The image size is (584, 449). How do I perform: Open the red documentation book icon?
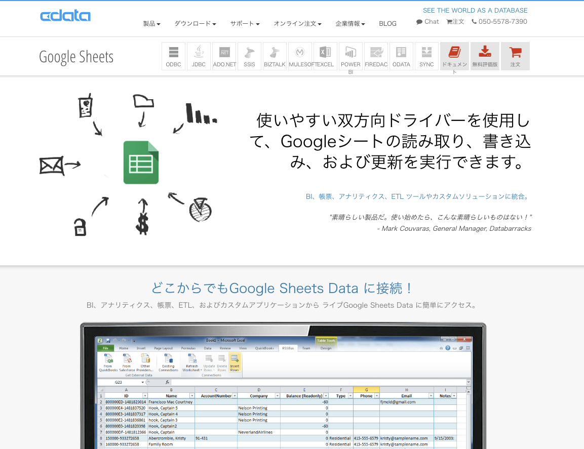(455, 56)
